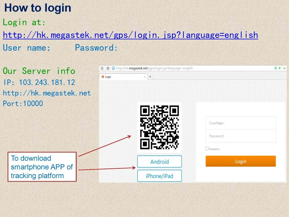The width and height of the screenshot is (289, 217).
Task: Click the User name: label
Action: (x=27, y=48)
